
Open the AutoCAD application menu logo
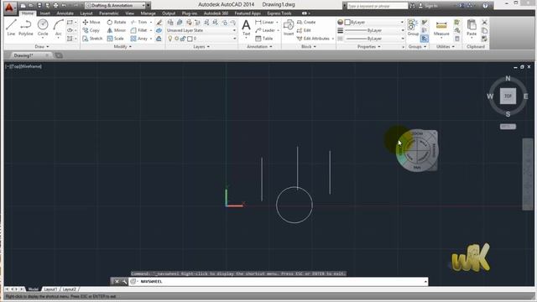point(9,8)
